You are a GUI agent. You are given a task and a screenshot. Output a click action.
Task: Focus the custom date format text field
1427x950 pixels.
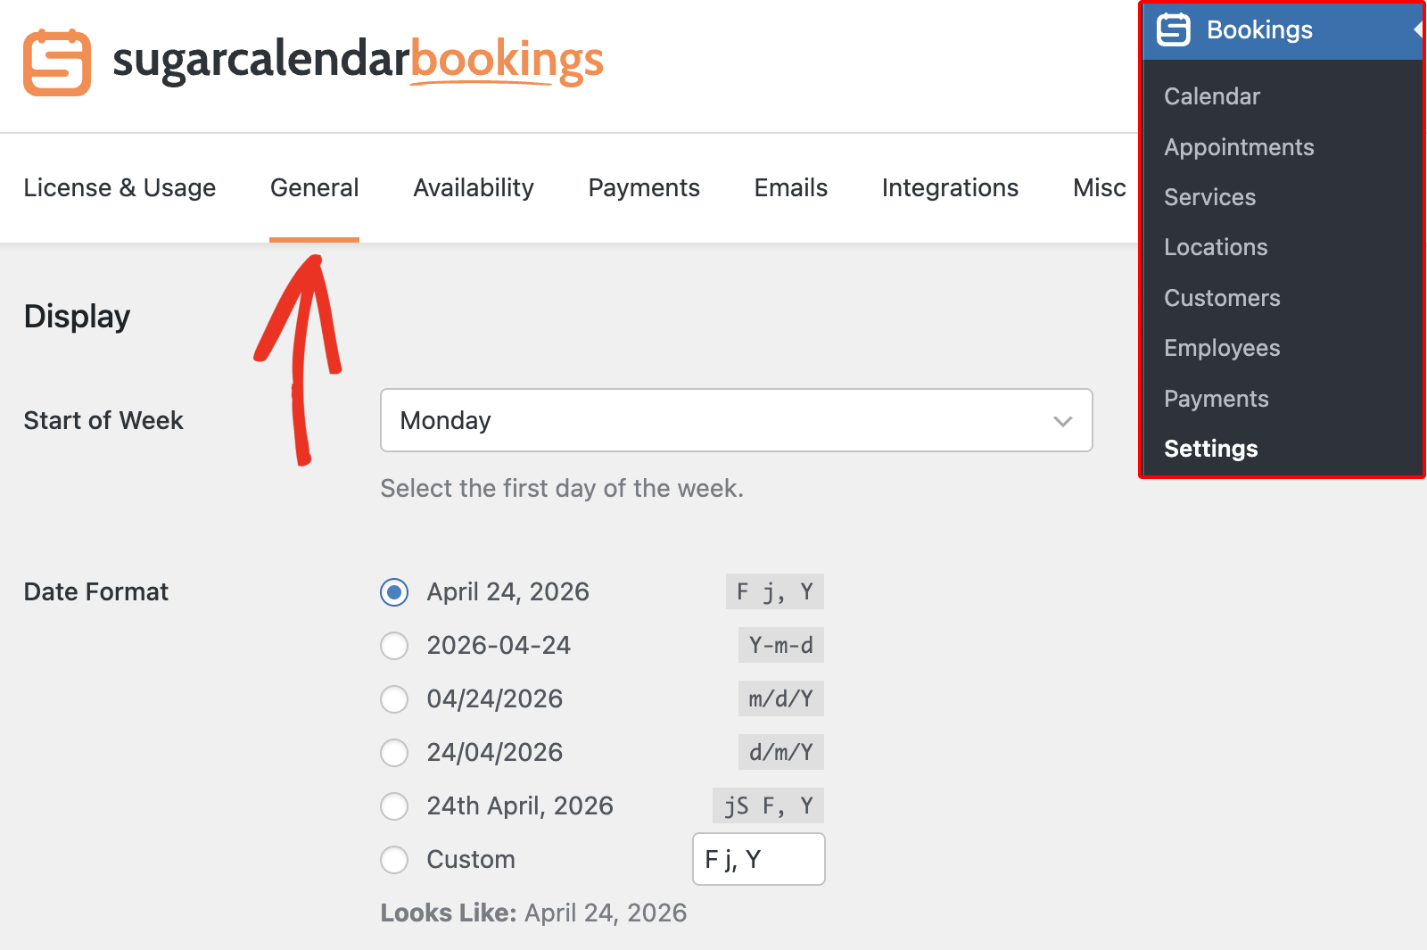759,859
